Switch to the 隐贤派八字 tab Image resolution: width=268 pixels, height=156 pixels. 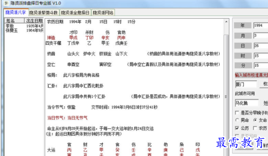pos(16,12)
